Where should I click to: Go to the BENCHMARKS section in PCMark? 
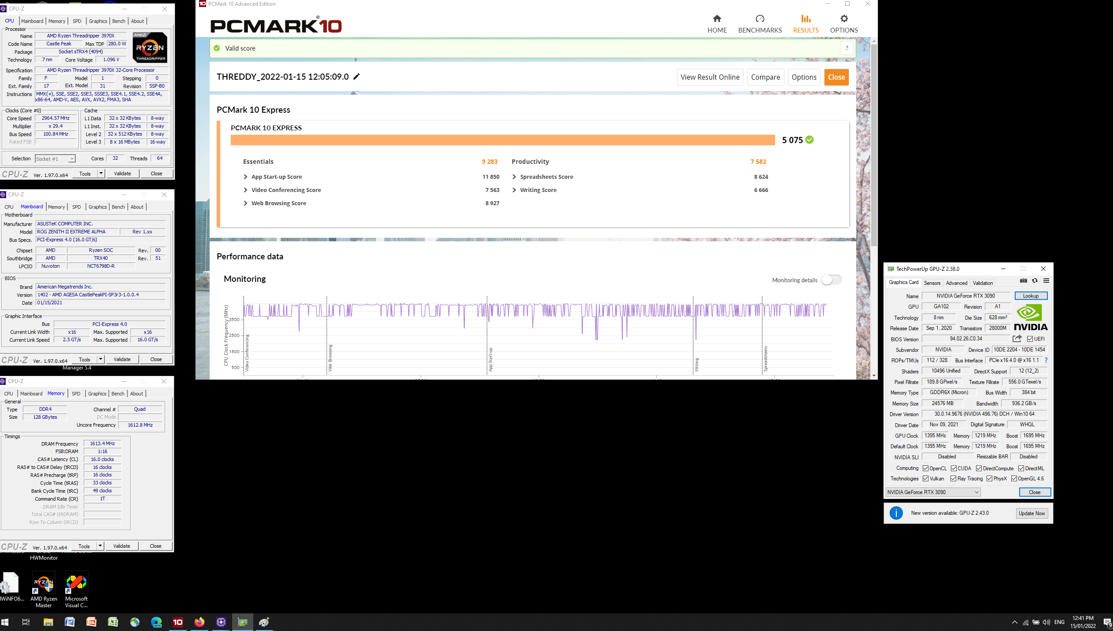tap(760, 24)
